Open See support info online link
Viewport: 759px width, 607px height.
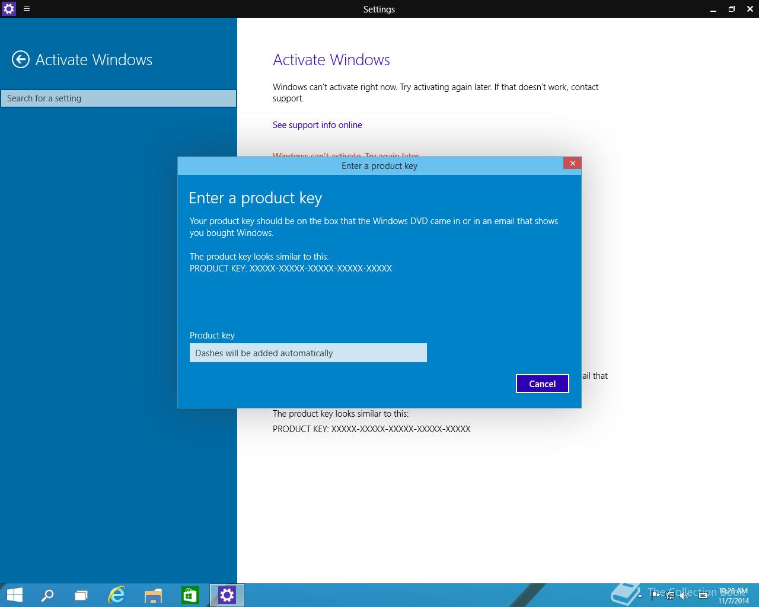317,125
